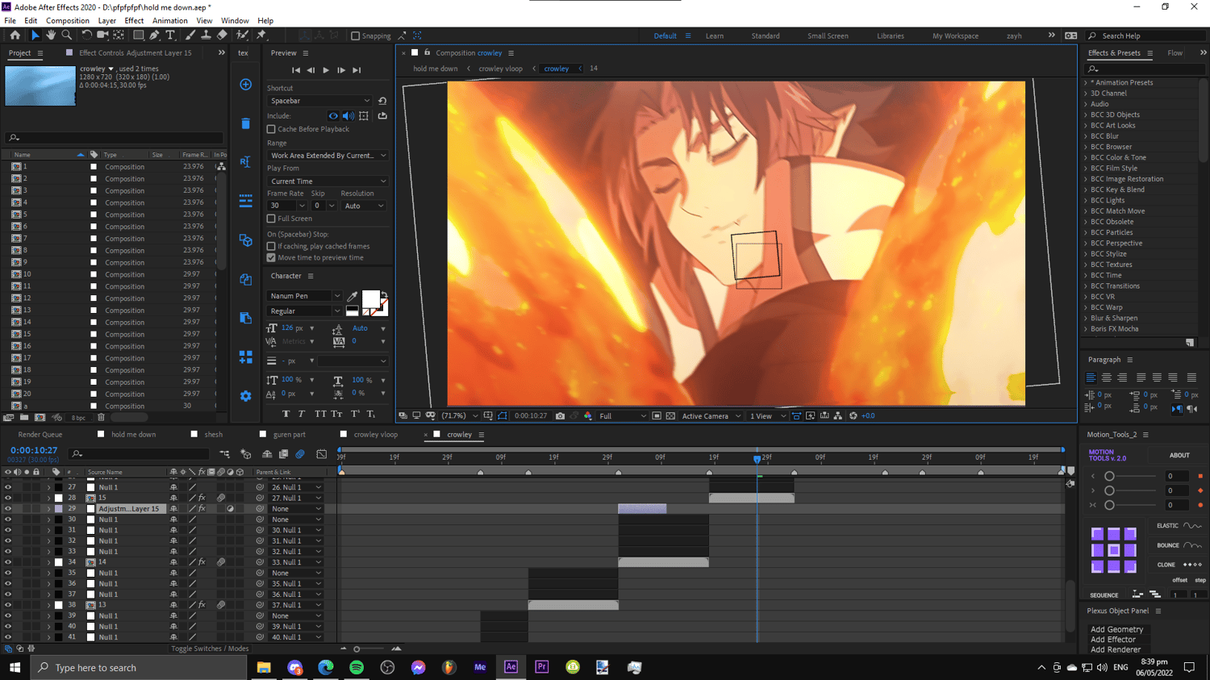Screen dimensions: 1210x680
Task: Toggle visibility of layer 34
Action: (8, 562)
